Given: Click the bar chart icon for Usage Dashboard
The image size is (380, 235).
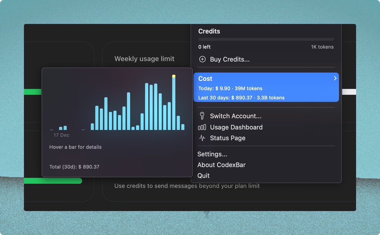Looking at the screenshot, I should (x=203, y=127).
